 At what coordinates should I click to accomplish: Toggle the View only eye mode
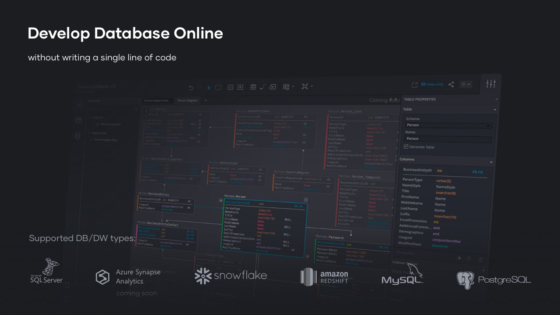click(x=432, y=84)
